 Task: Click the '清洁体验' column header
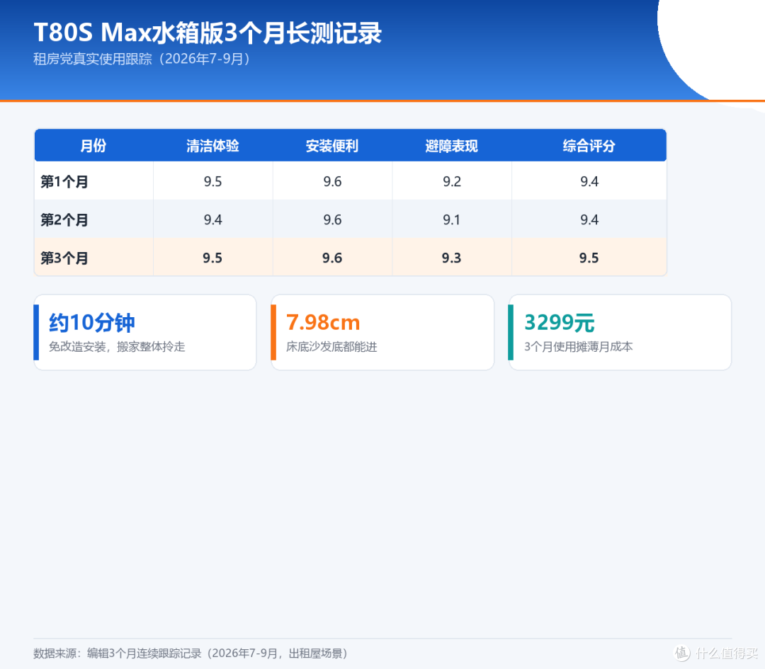[212, 146]
